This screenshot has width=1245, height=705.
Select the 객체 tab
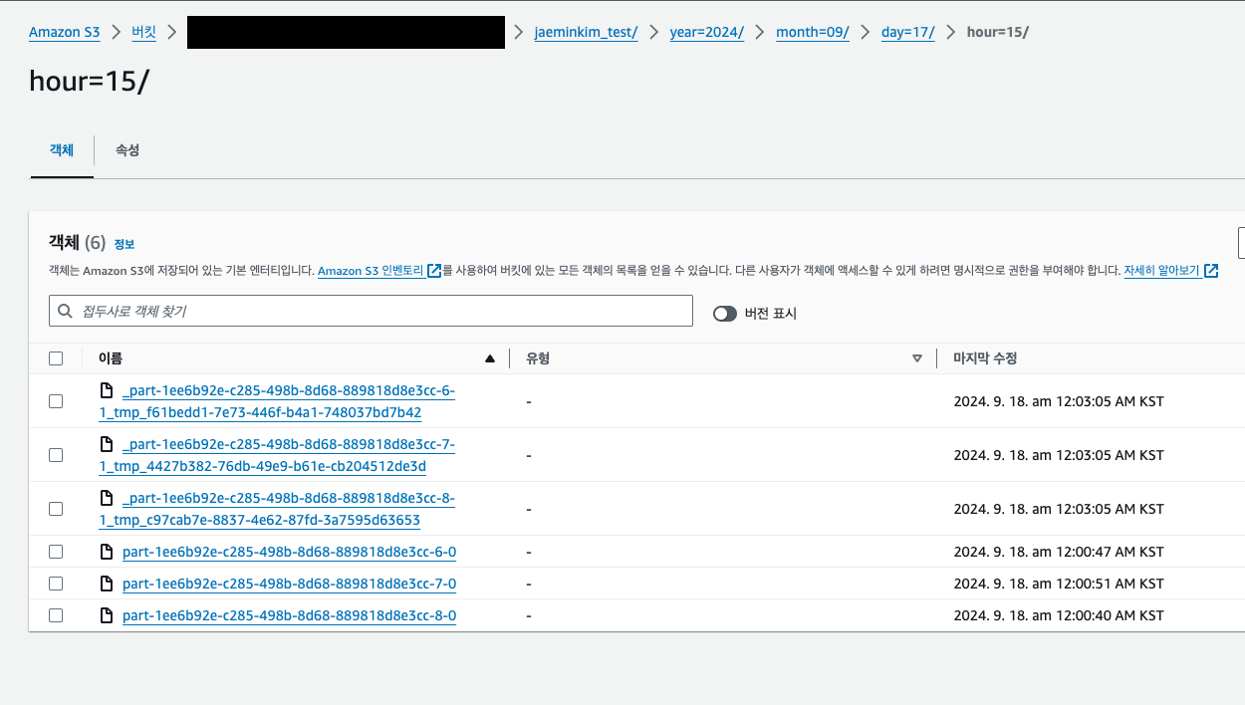62,150
